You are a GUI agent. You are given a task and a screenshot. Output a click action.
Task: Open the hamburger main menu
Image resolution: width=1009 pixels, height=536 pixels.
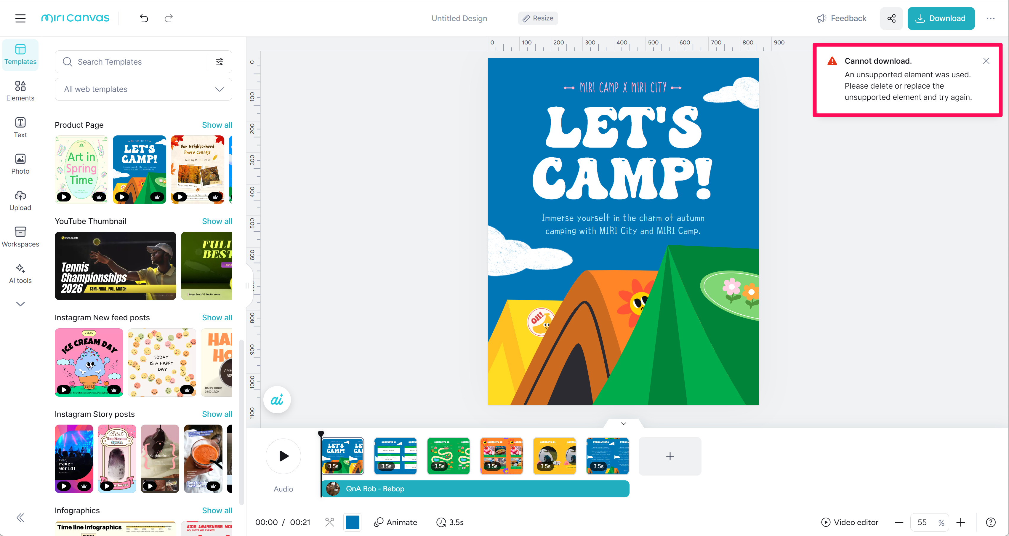[20, 18]
